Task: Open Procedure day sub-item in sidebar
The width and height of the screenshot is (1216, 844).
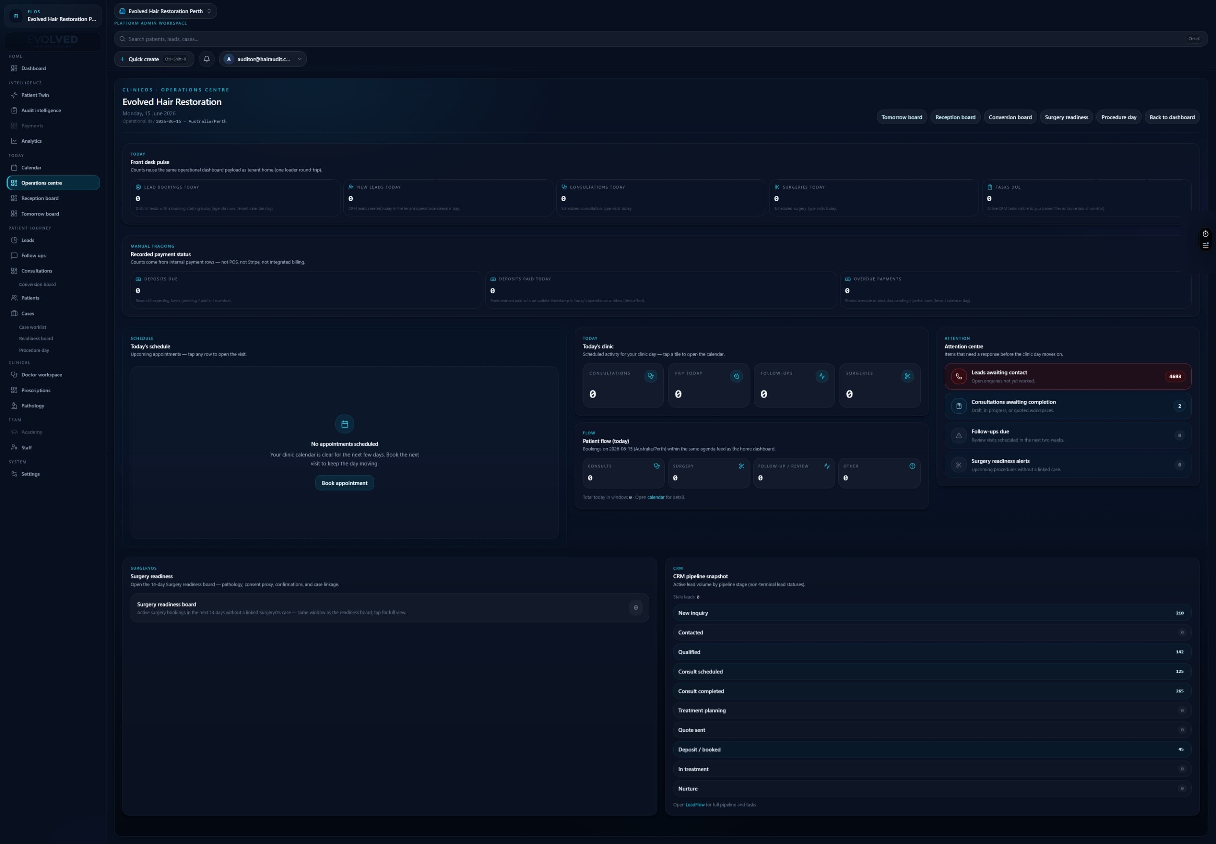Action: coord(34,351)
